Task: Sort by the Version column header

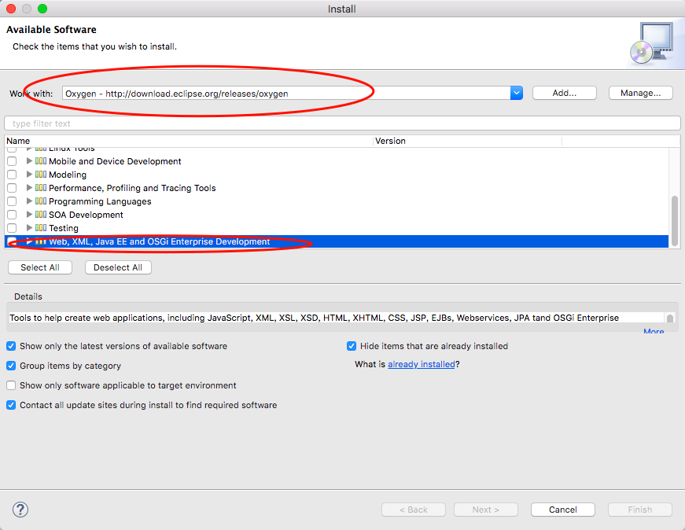Action: click(467, 141)
